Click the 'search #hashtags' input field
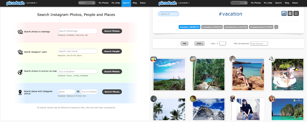This screenshot has width=307, height=122. [x=78, y=31]
